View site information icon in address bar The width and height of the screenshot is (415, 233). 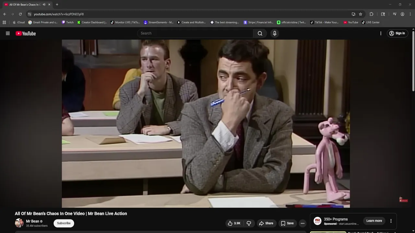pos(30,14)
